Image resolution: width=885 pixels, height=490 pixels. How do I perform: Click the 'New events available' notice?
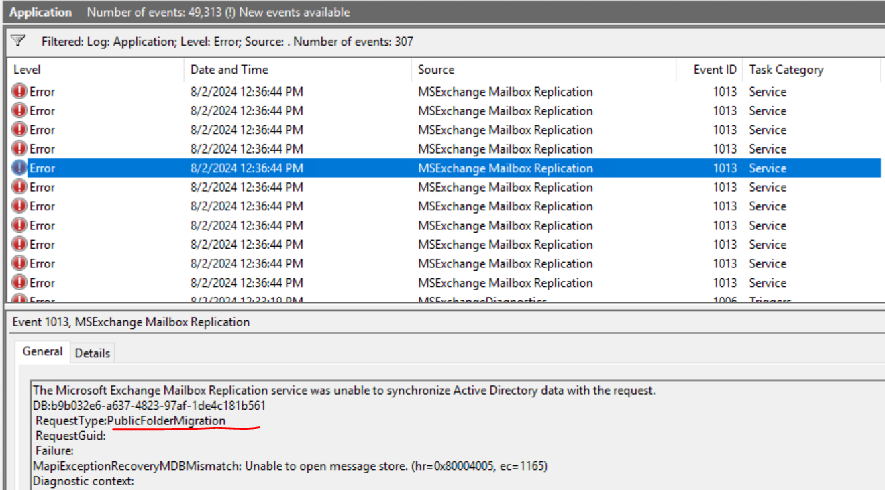point(293,12)
